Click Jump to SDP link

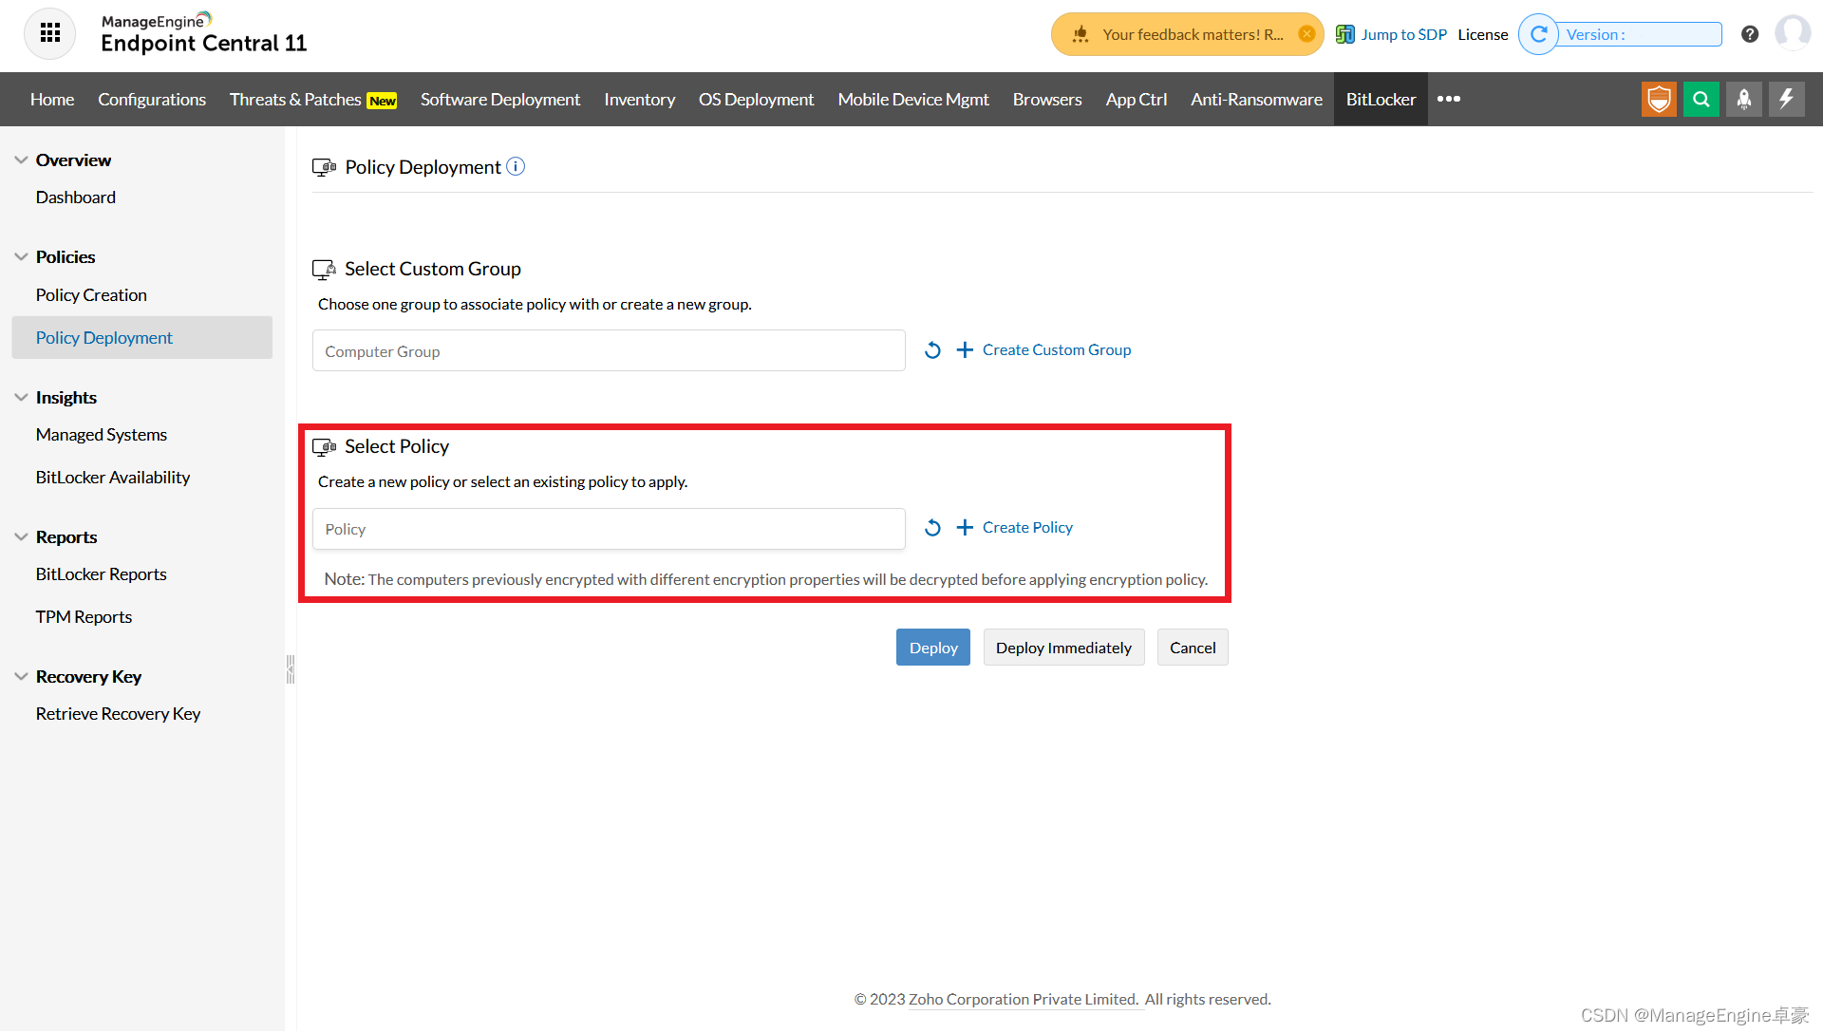point(1403,34)
